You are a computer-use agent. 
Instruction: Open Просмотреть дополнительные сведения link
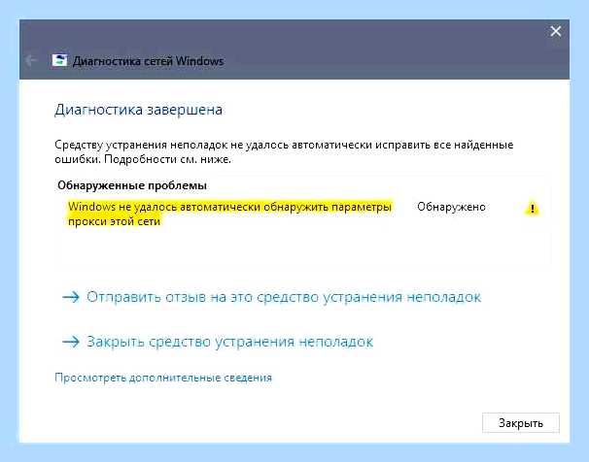(x=163, y=378)
